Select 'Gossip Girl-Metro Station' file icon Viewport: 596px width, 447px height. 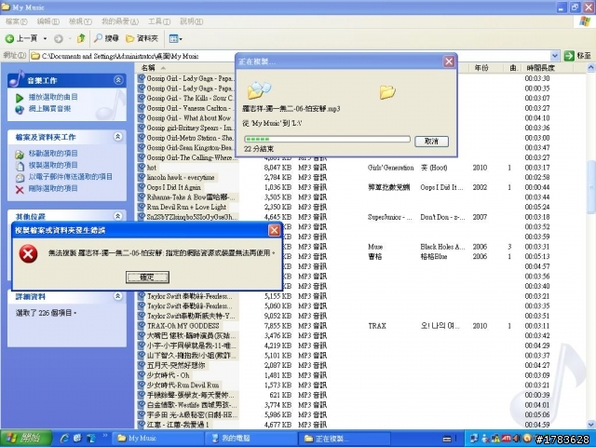pos(142,138)
